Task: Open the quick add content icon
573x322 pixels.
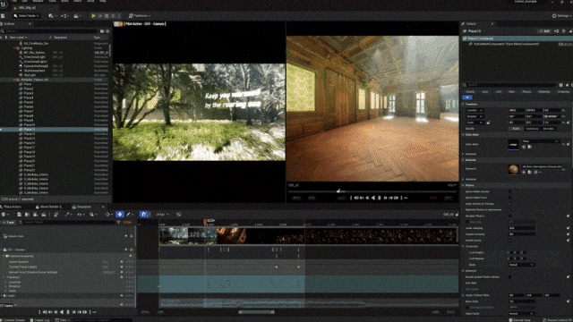Action: pyautogui.click(x=52, y=16)
